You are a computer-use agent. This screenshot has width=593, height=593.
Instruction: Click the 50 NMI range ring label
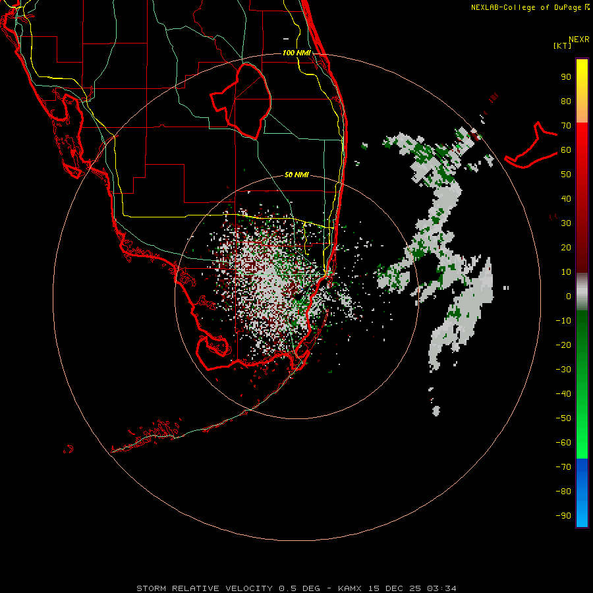coord(296,175)
